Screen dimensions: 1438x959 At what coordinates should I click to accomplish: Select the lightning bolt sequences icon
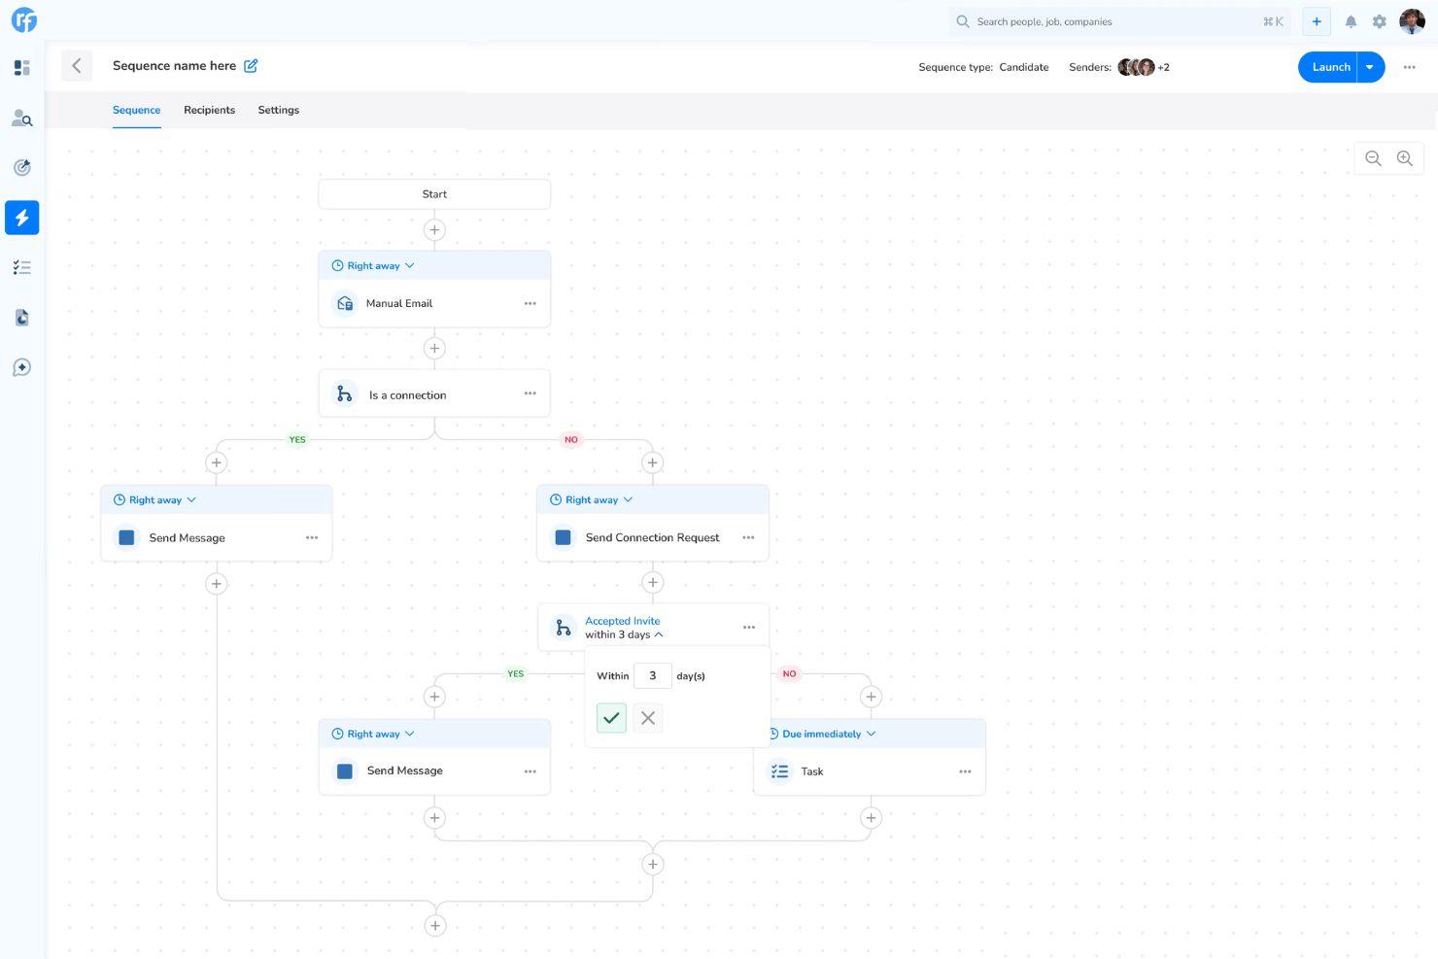tap(21, 218)
